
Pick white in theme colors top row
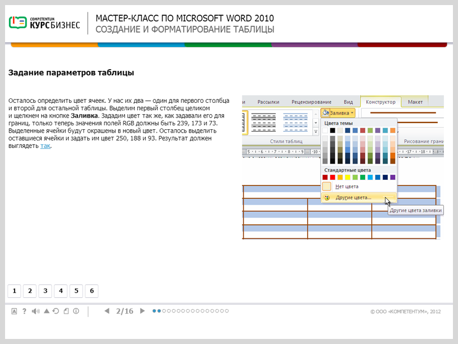pos(325,130)
